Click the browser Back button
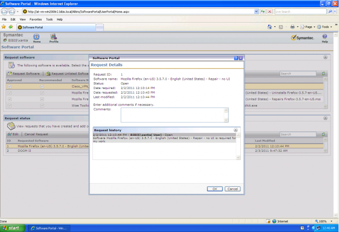 click(4, 11)
